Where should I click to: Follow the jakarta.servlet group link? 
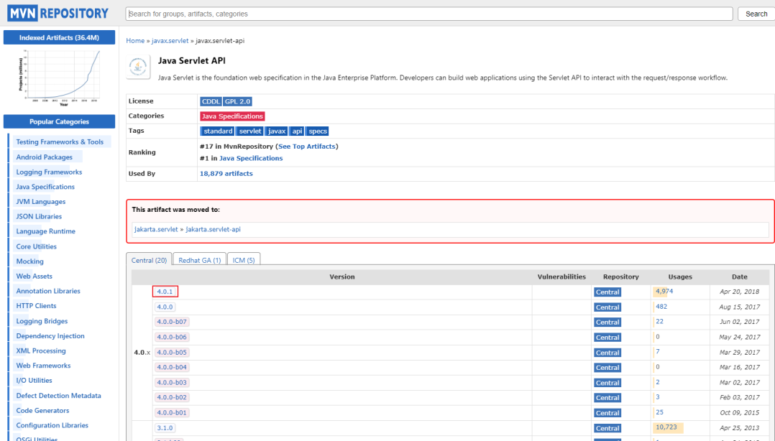click(x=156, y=229)
